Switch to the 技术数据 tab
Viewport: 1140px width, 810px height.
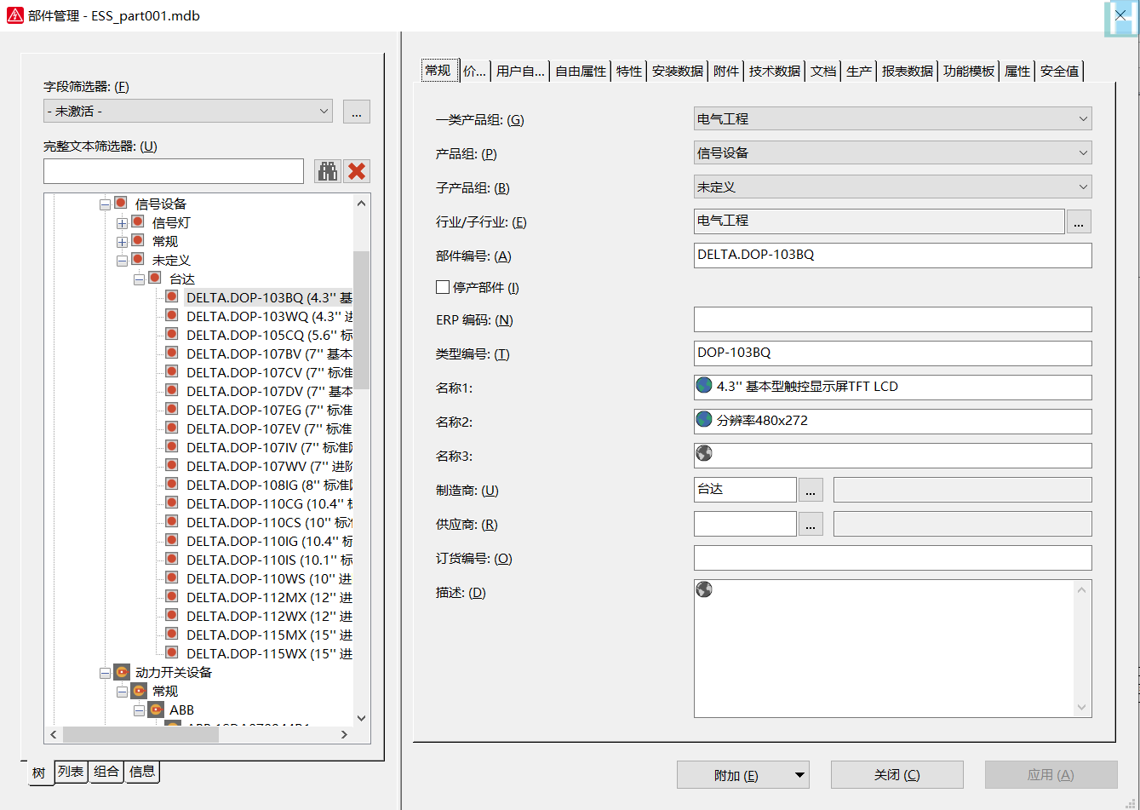[775, 72]
